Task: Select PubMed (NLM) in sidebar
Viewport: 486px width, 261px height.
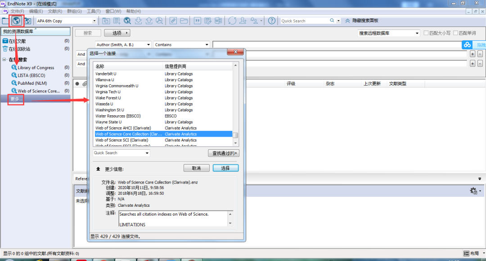Action: pos(32,83)
